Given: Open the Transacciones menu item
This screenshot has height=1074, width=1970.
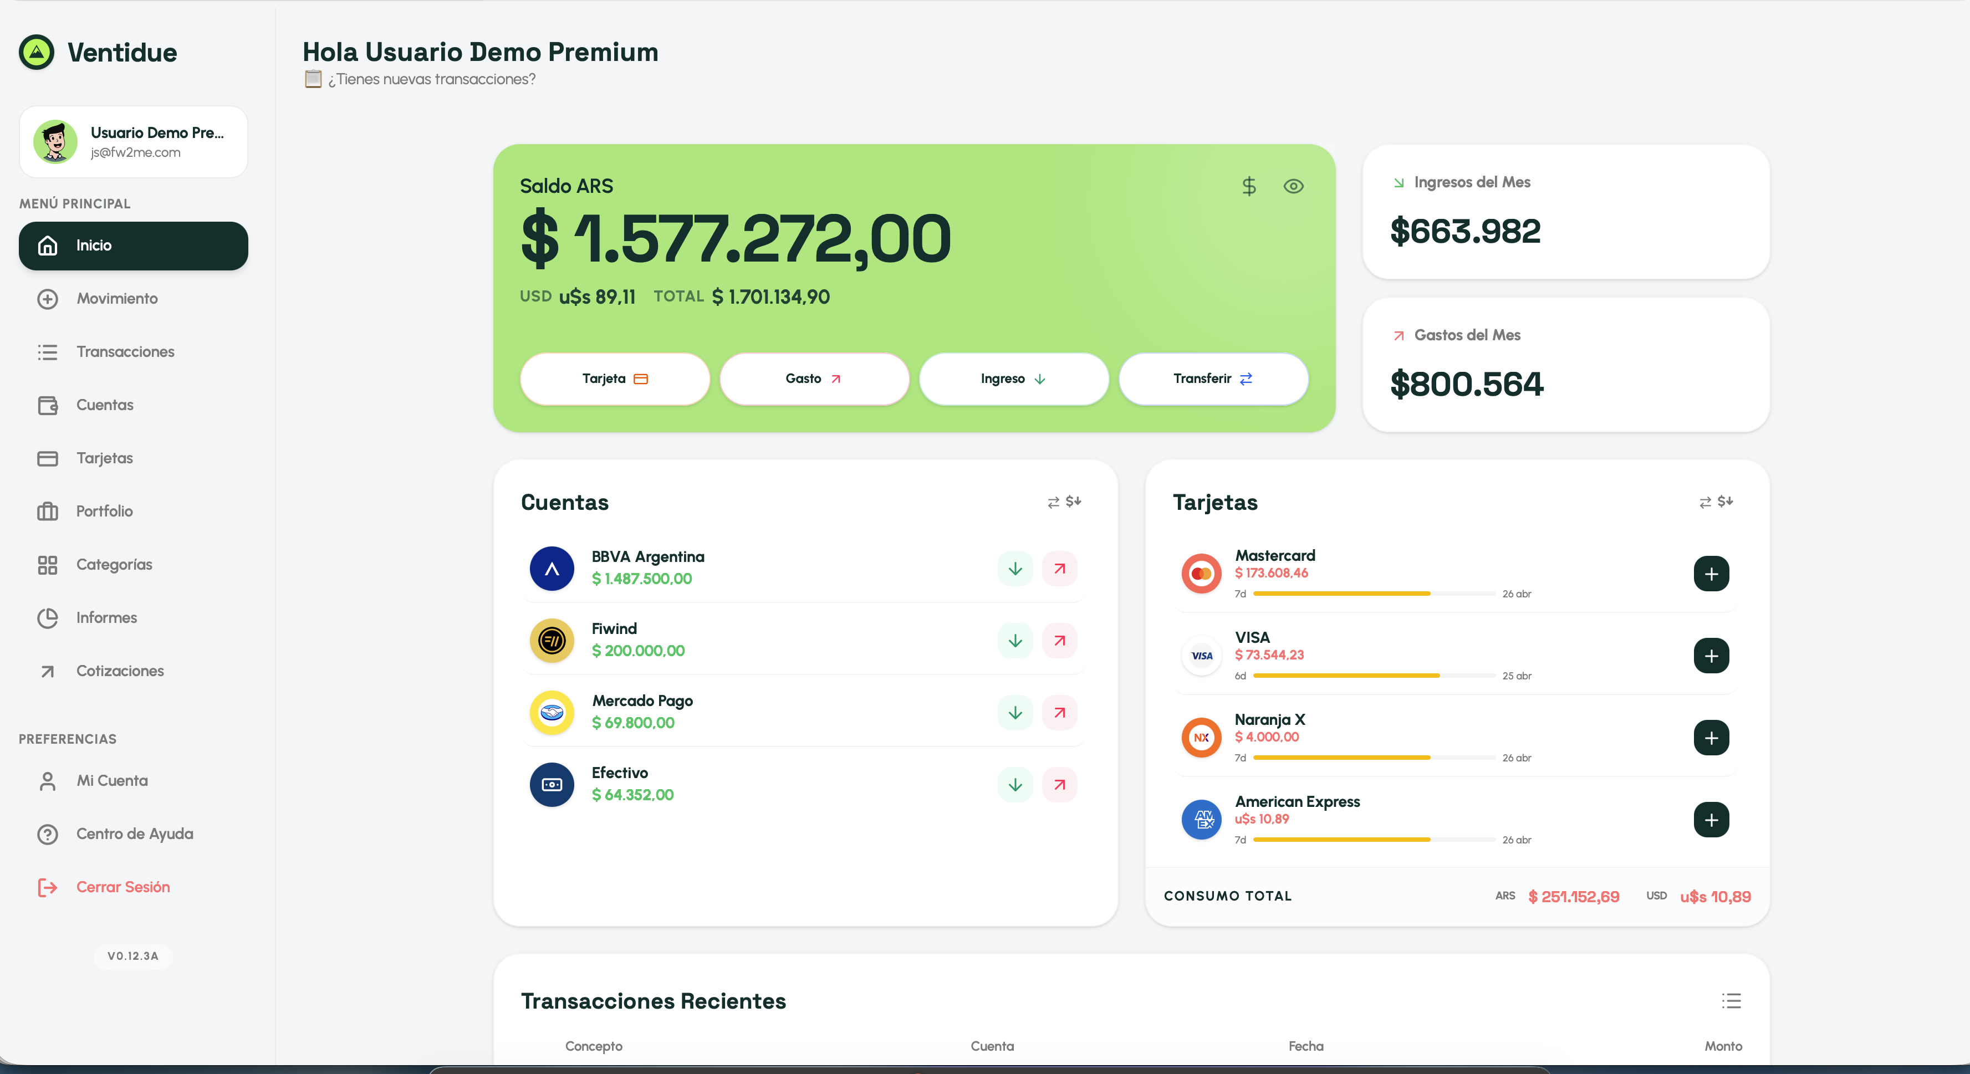Looking at the screenshot, I should point(125,352).
